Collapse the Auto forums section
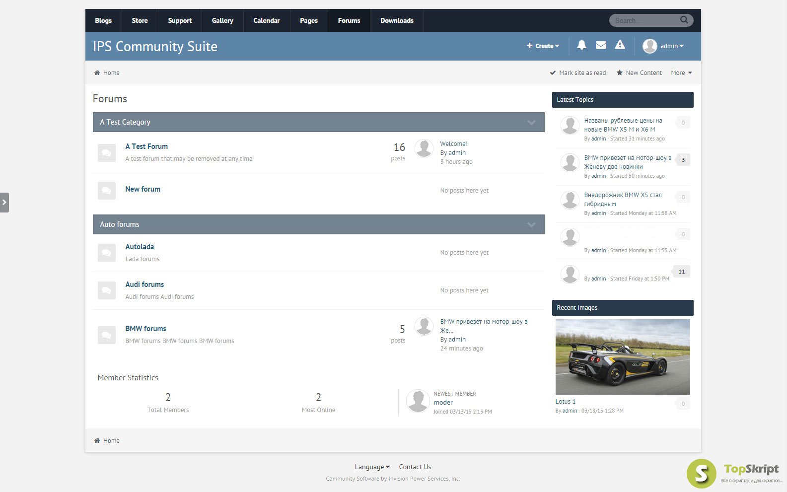The image size is (787, 492). 531,224
